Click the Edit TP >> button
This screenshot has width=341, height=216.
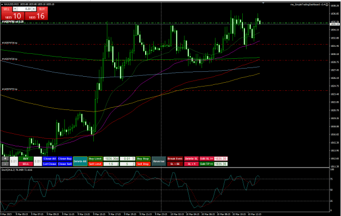click(x=207, y=164)
